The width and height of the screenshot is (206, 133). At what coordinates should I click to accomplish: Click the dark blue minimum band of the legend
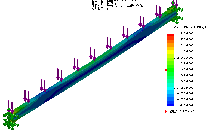click(170, 104)
